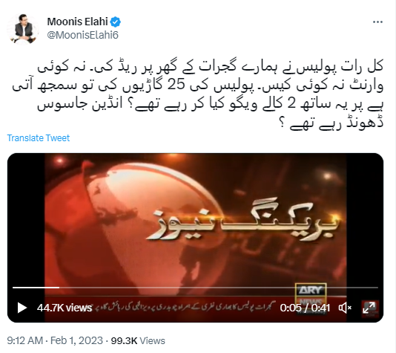The height and width of the screenshot is (353, 396).
Task: Click the Moonis Elahi display name
Action: (77, 22)
